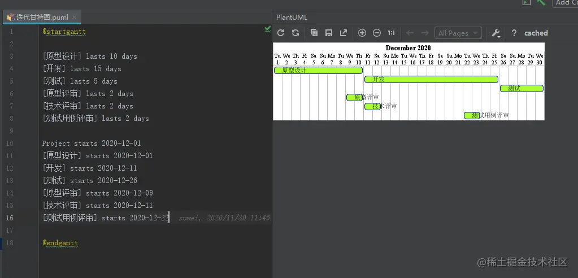Reset diagram zoom to 1:1
Image resolution: width=578 pixels, height=278 pixels.
pyautogui.click(x=391, y=33)
